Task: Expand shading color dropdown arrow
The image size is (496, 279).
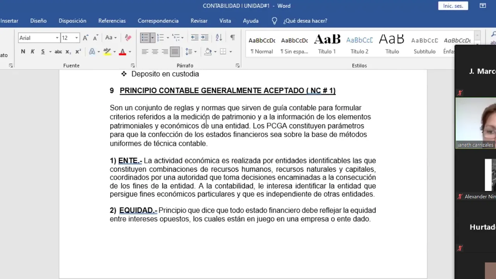Action: 216,52
